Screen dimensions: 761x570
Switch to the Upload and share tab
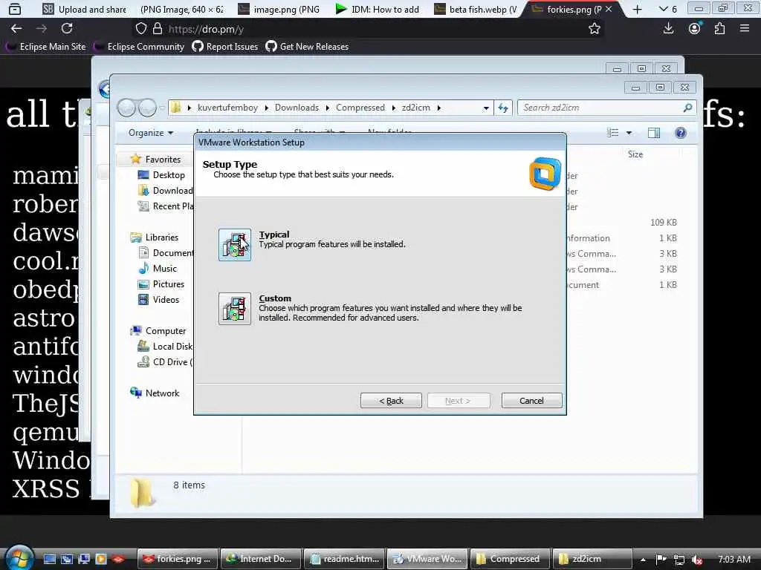pyautogui.click(x=85, y=9)
